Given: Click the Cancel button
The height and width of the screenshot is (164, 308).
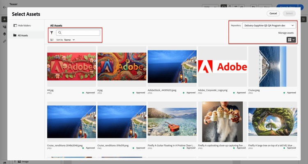Looking at the screenshot, I should point(273,14).
